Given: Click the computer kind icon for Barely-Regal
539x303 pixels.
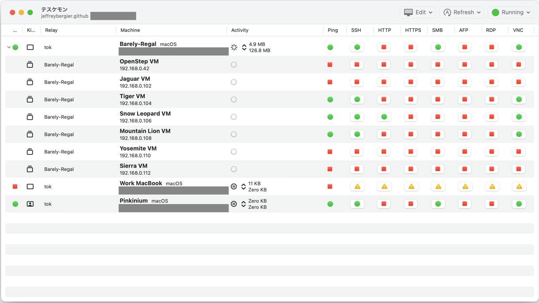Looking at the screenshot, I should tap(30, 47).
